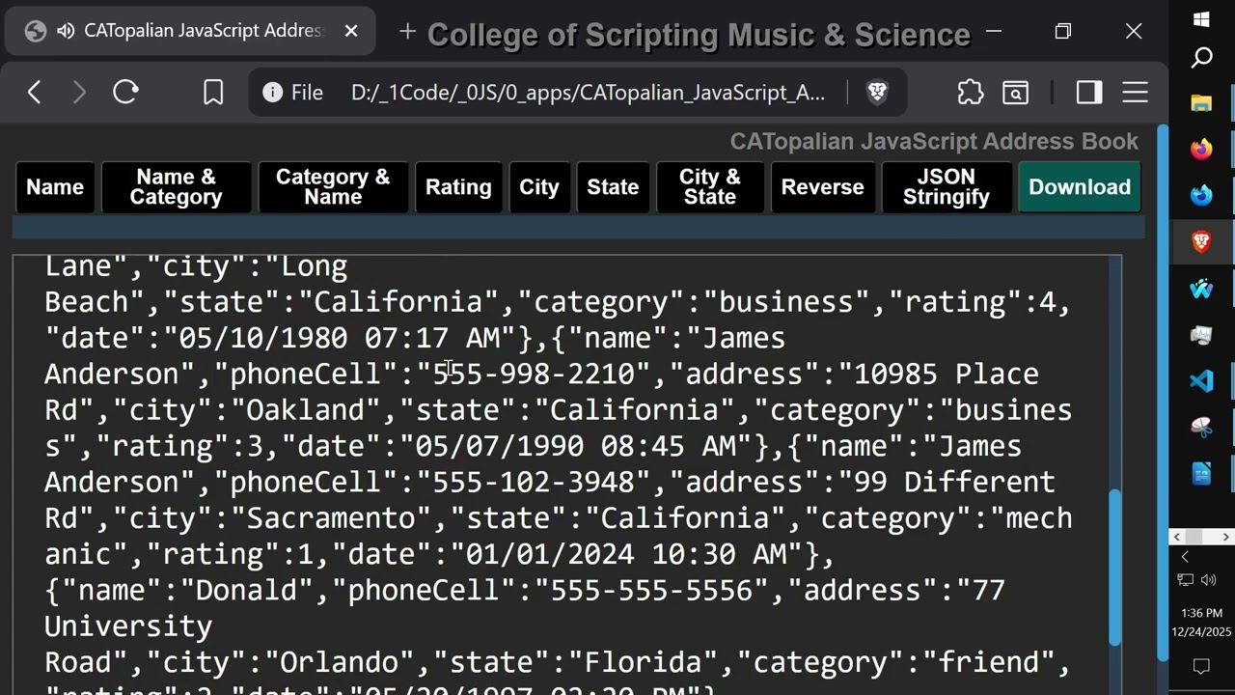Sort address book by Name
This screenshot has width=1235, height=695.
(x=55, y=187)
